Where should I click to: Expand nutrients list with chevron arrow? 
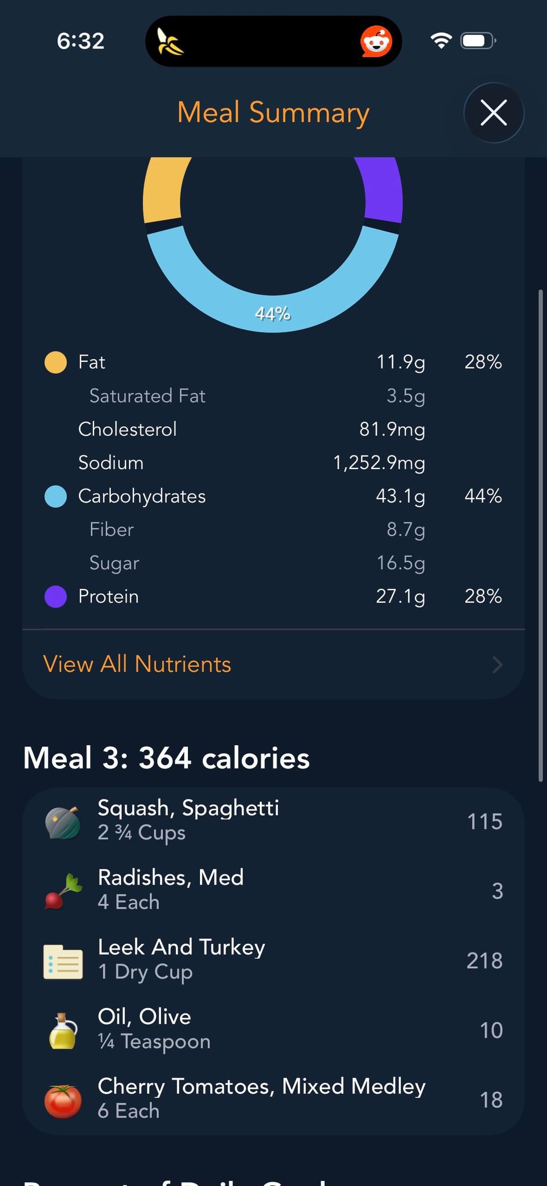tap(497, 665)
